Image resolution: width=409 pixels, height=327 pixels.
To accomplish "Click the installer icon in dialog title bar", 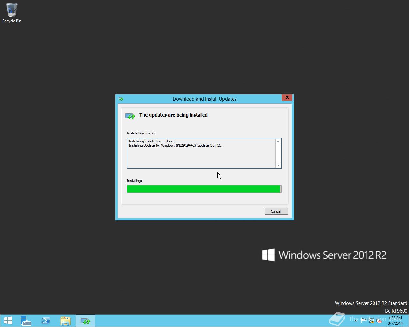I will coord(121,99).
